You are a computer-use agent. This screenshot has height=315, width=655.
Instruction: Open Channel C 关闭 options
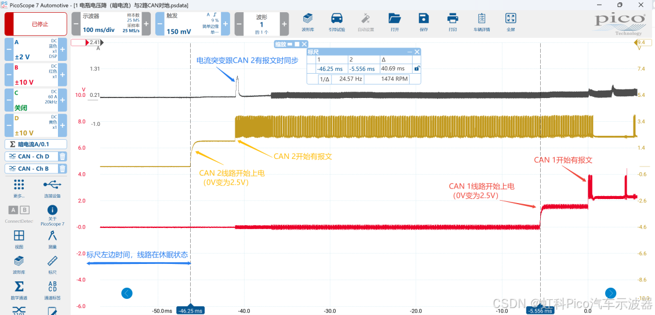coord(35,100)
